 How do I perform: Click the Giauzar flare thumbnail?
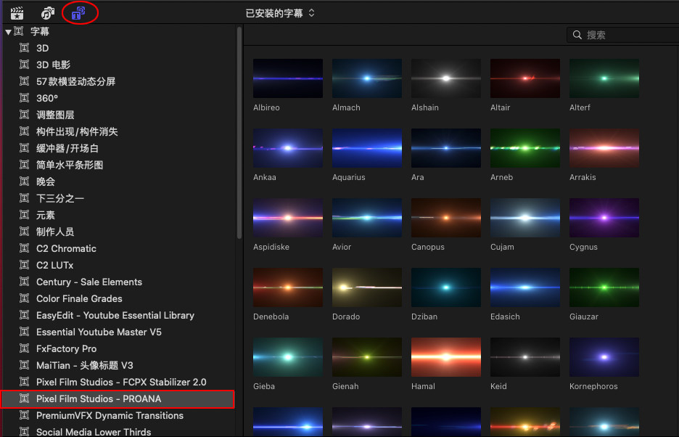[604, 287]
